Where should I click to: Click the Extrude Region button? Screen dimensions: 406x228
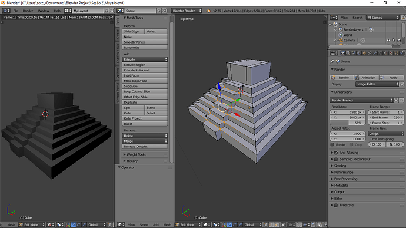pos(145,65)
